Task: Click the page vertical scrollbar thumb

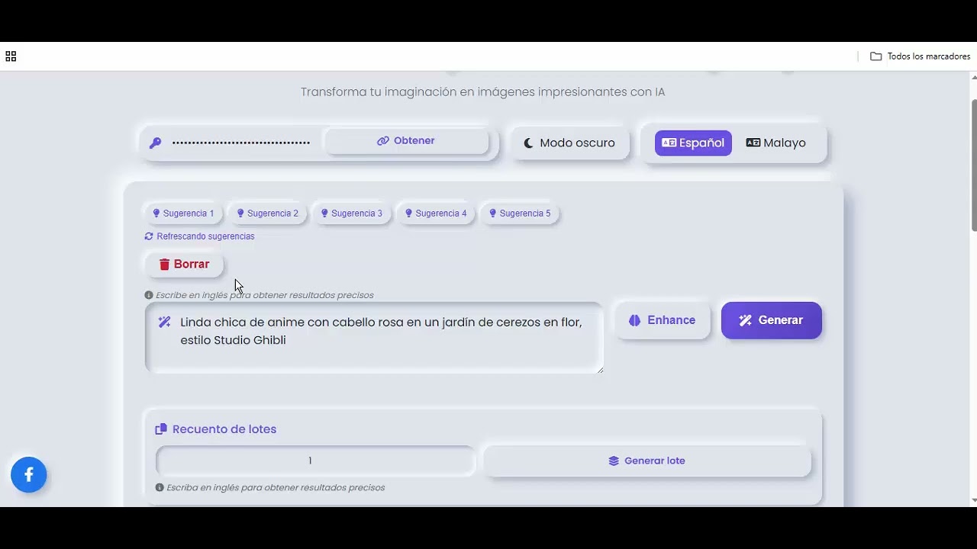Action: [x=973, y=165]
